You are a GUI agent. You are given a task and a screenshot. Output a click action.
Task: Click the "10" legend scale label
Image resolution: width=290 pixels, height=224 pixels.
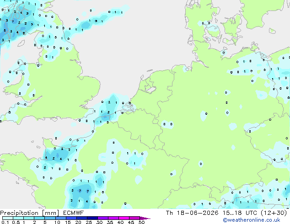[57, 222]
